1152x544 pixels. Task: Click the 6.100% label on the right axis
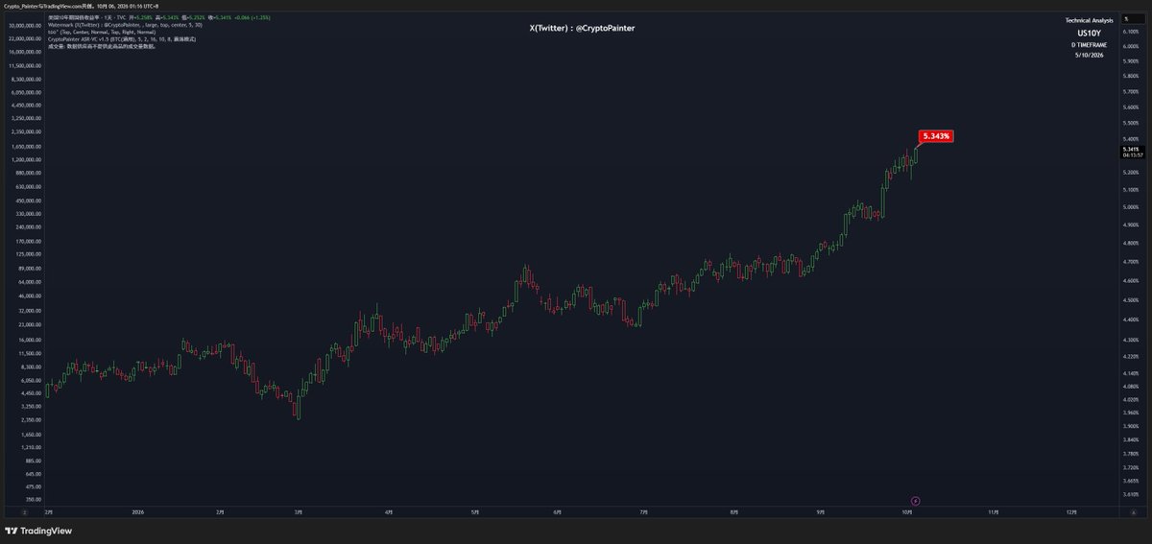[x=1130, y=32]
